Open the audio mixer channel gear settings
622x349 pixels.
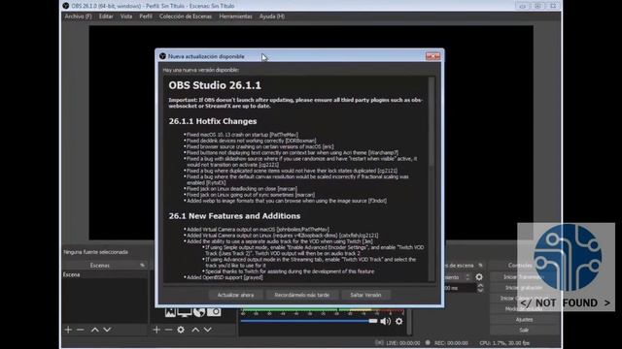tap(399, 321)
